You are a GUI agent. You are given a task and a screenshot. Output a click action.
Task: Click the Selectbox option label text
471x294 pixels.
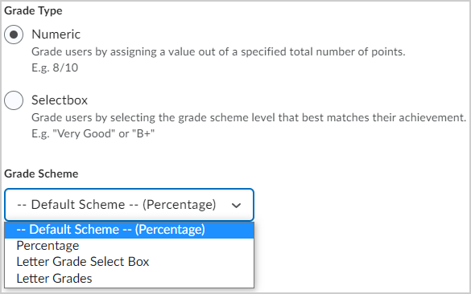60,100
